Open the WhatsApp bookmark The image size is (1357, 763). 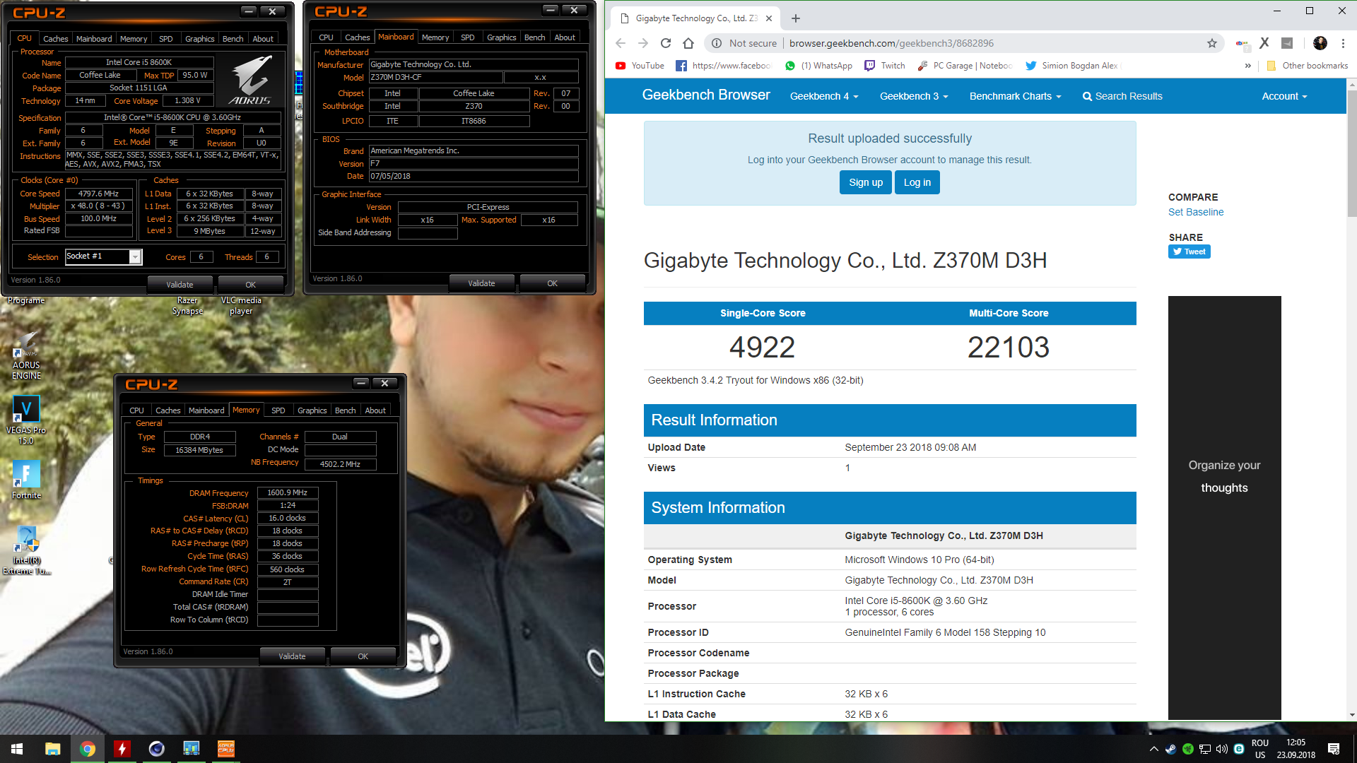818,66
